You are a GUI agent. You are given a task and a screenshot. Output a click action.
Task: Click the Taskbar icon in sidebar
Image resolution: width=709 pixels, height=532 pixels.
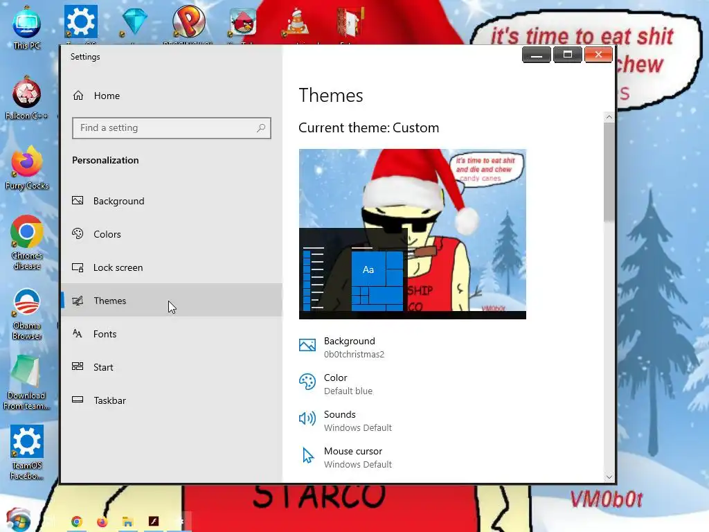coord(78,400)
